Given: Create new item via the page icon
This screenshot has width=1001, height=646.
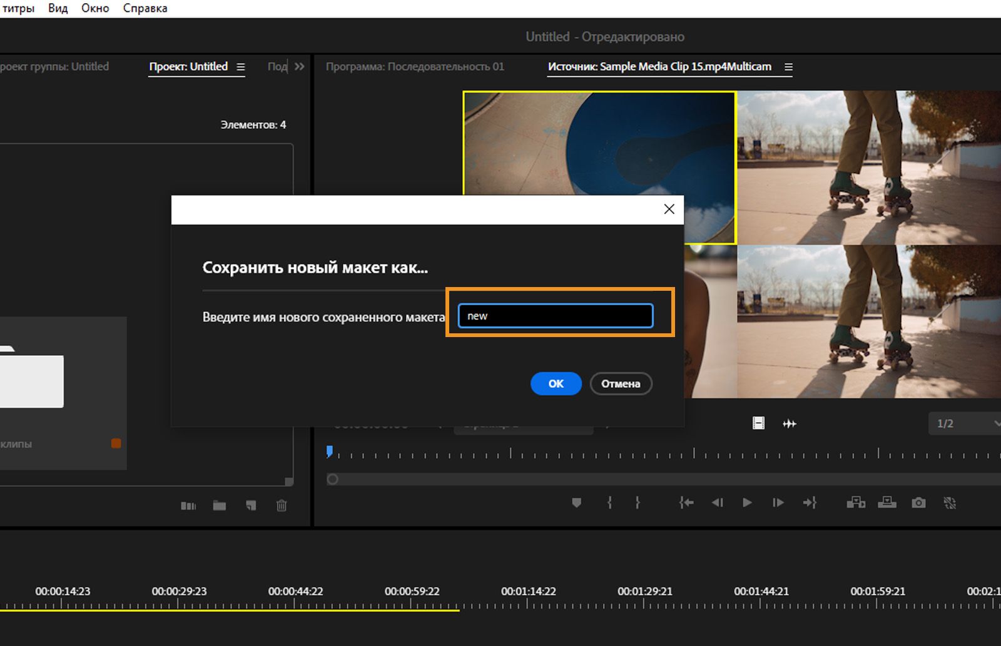Looking at the screenshot, I should (251, 505).
